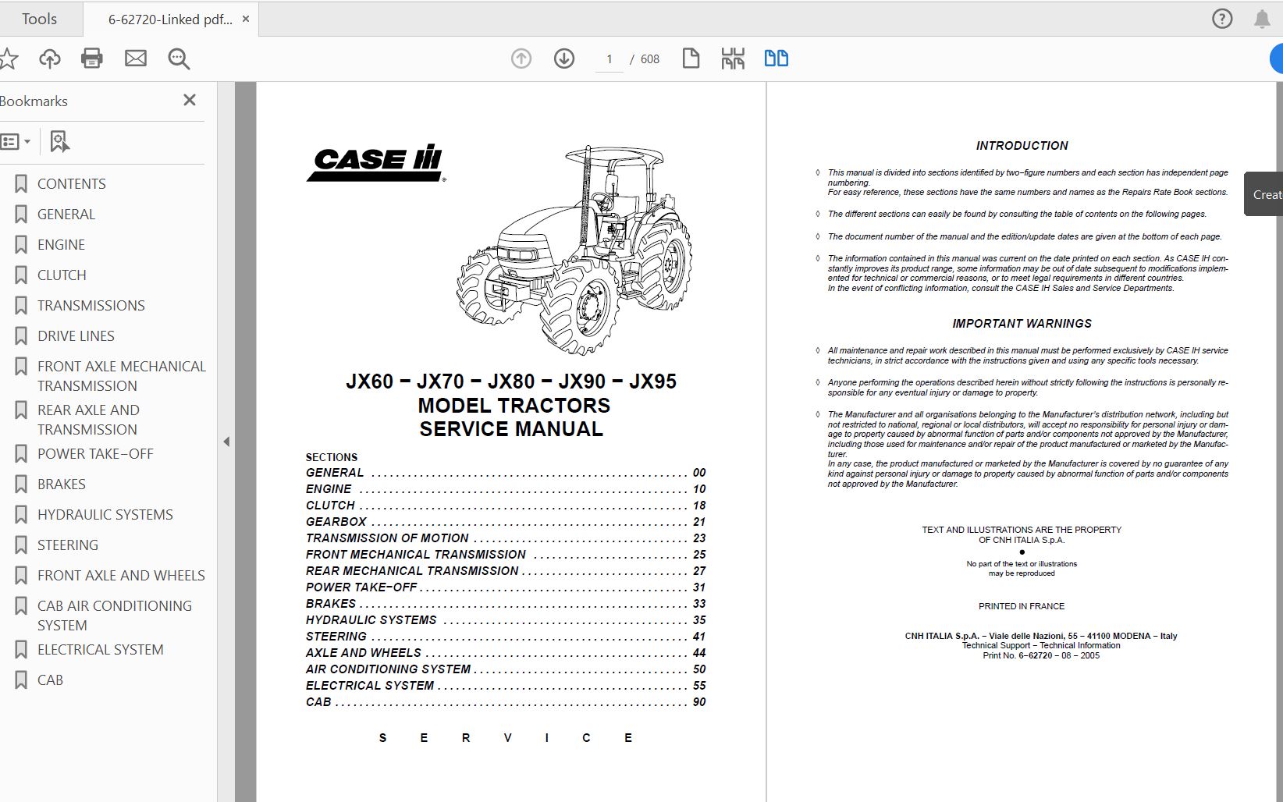Collapse the left navigation pane arrow

tap(226, 442)
